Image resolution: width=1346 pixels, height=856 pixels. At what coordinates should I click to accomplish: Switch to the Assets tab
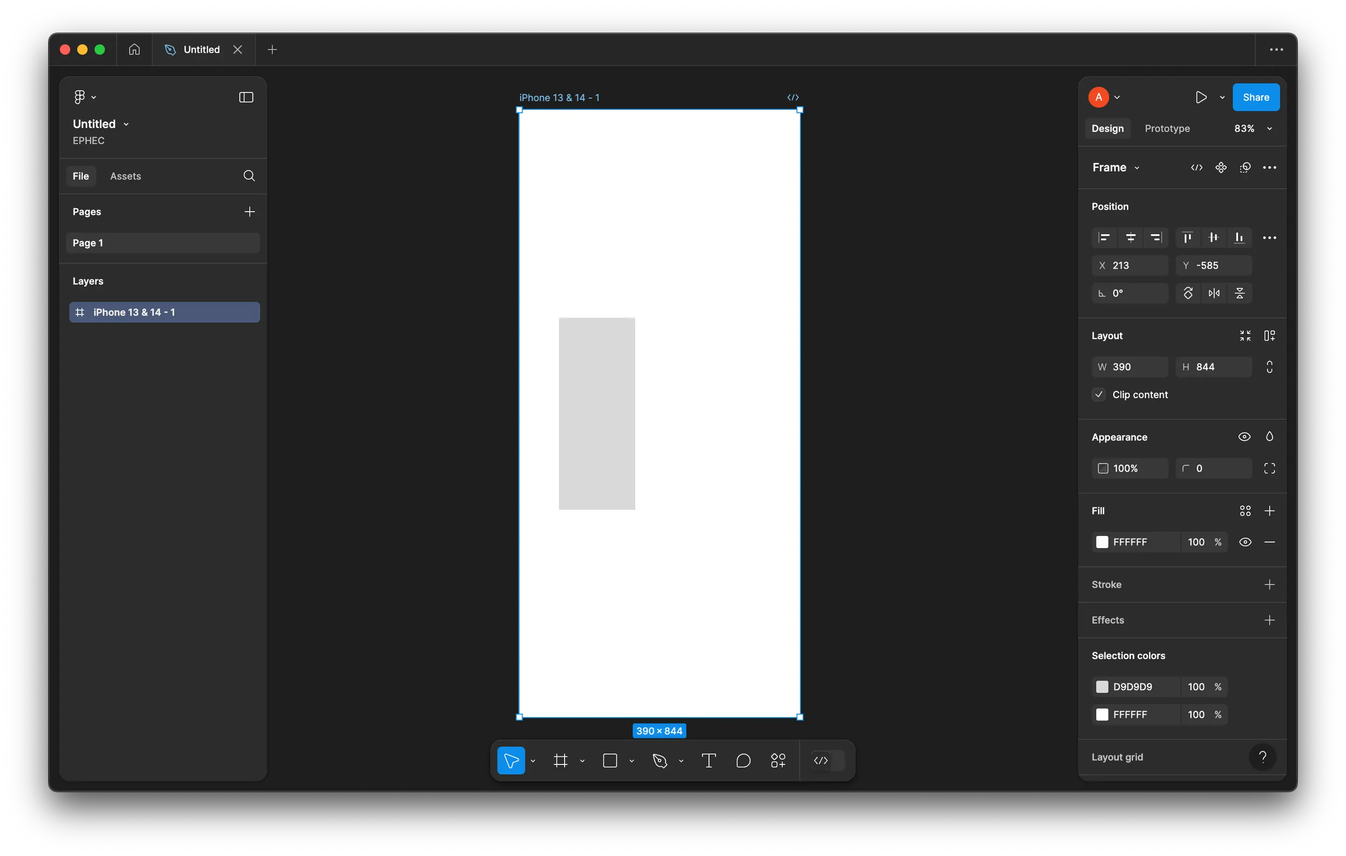coord(125,176)
